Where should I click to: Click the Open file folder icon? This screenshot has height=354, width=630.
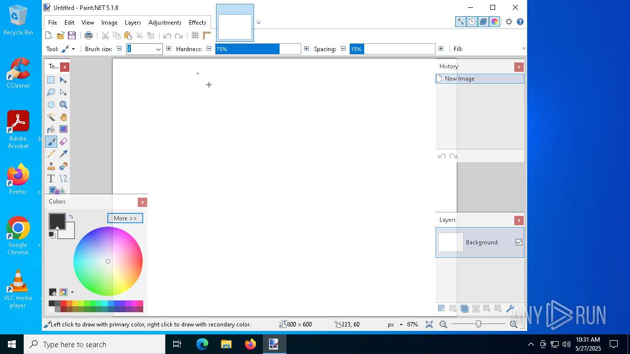(x=61, y=35)
